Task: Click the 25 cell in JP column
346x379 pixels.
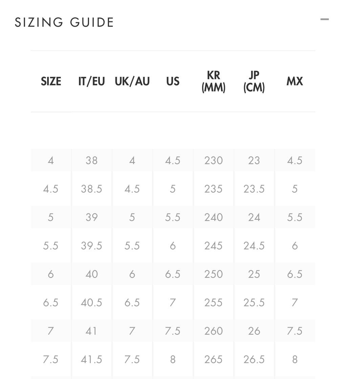Action: (254, 274)
